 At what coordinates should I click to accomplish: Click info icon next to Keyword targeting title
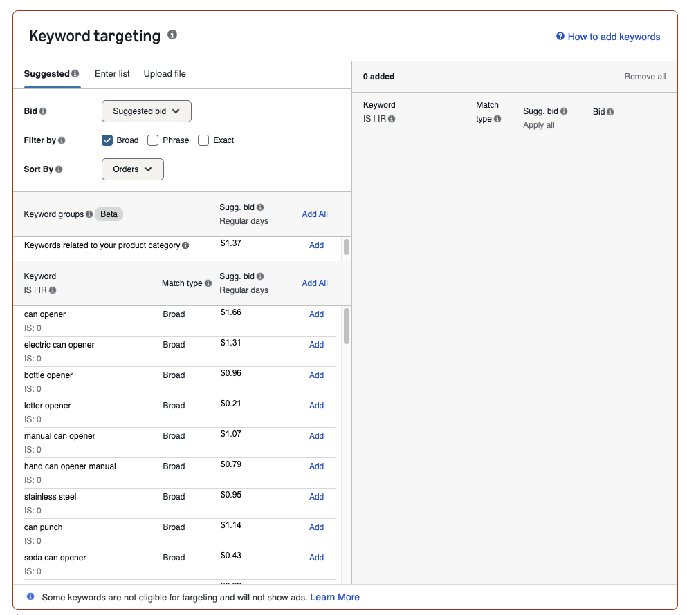172,35
